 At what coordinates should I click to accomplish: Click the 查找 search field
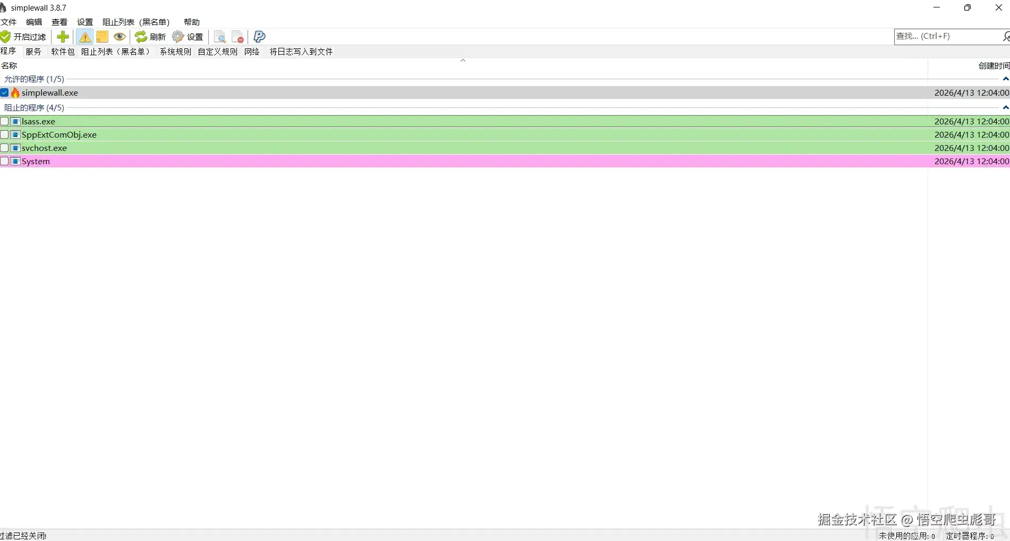[947, 36]
